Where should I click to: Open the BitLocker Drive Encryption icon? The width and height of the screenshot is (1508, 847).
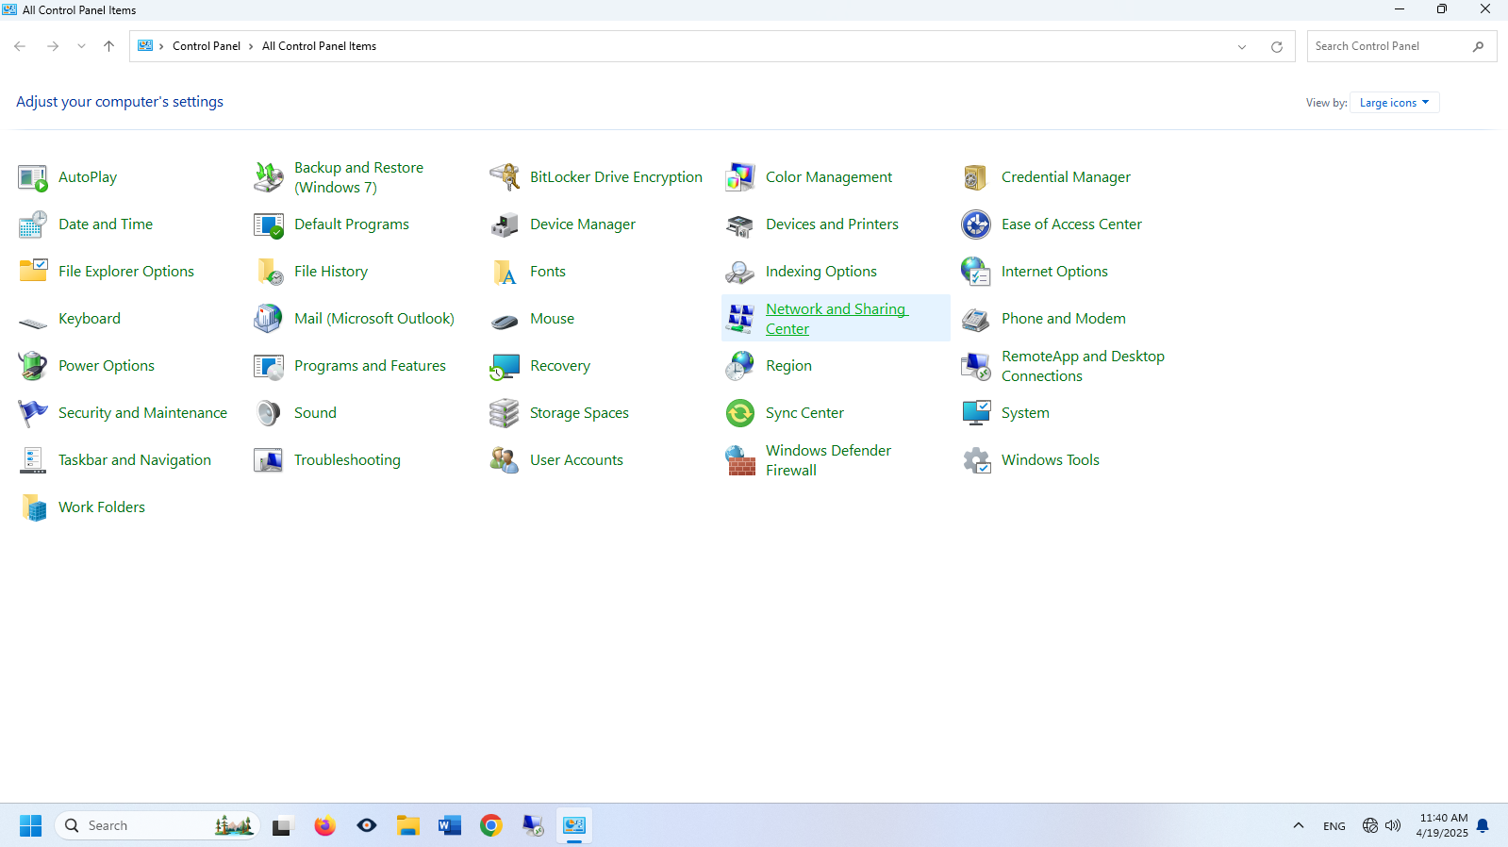[505, 177]
